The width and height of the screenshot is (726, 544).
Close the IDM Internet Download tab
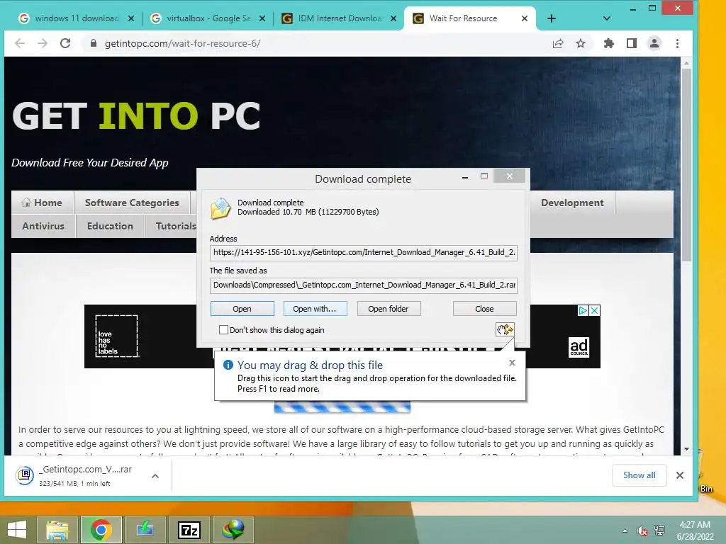[x=393, y=18]
